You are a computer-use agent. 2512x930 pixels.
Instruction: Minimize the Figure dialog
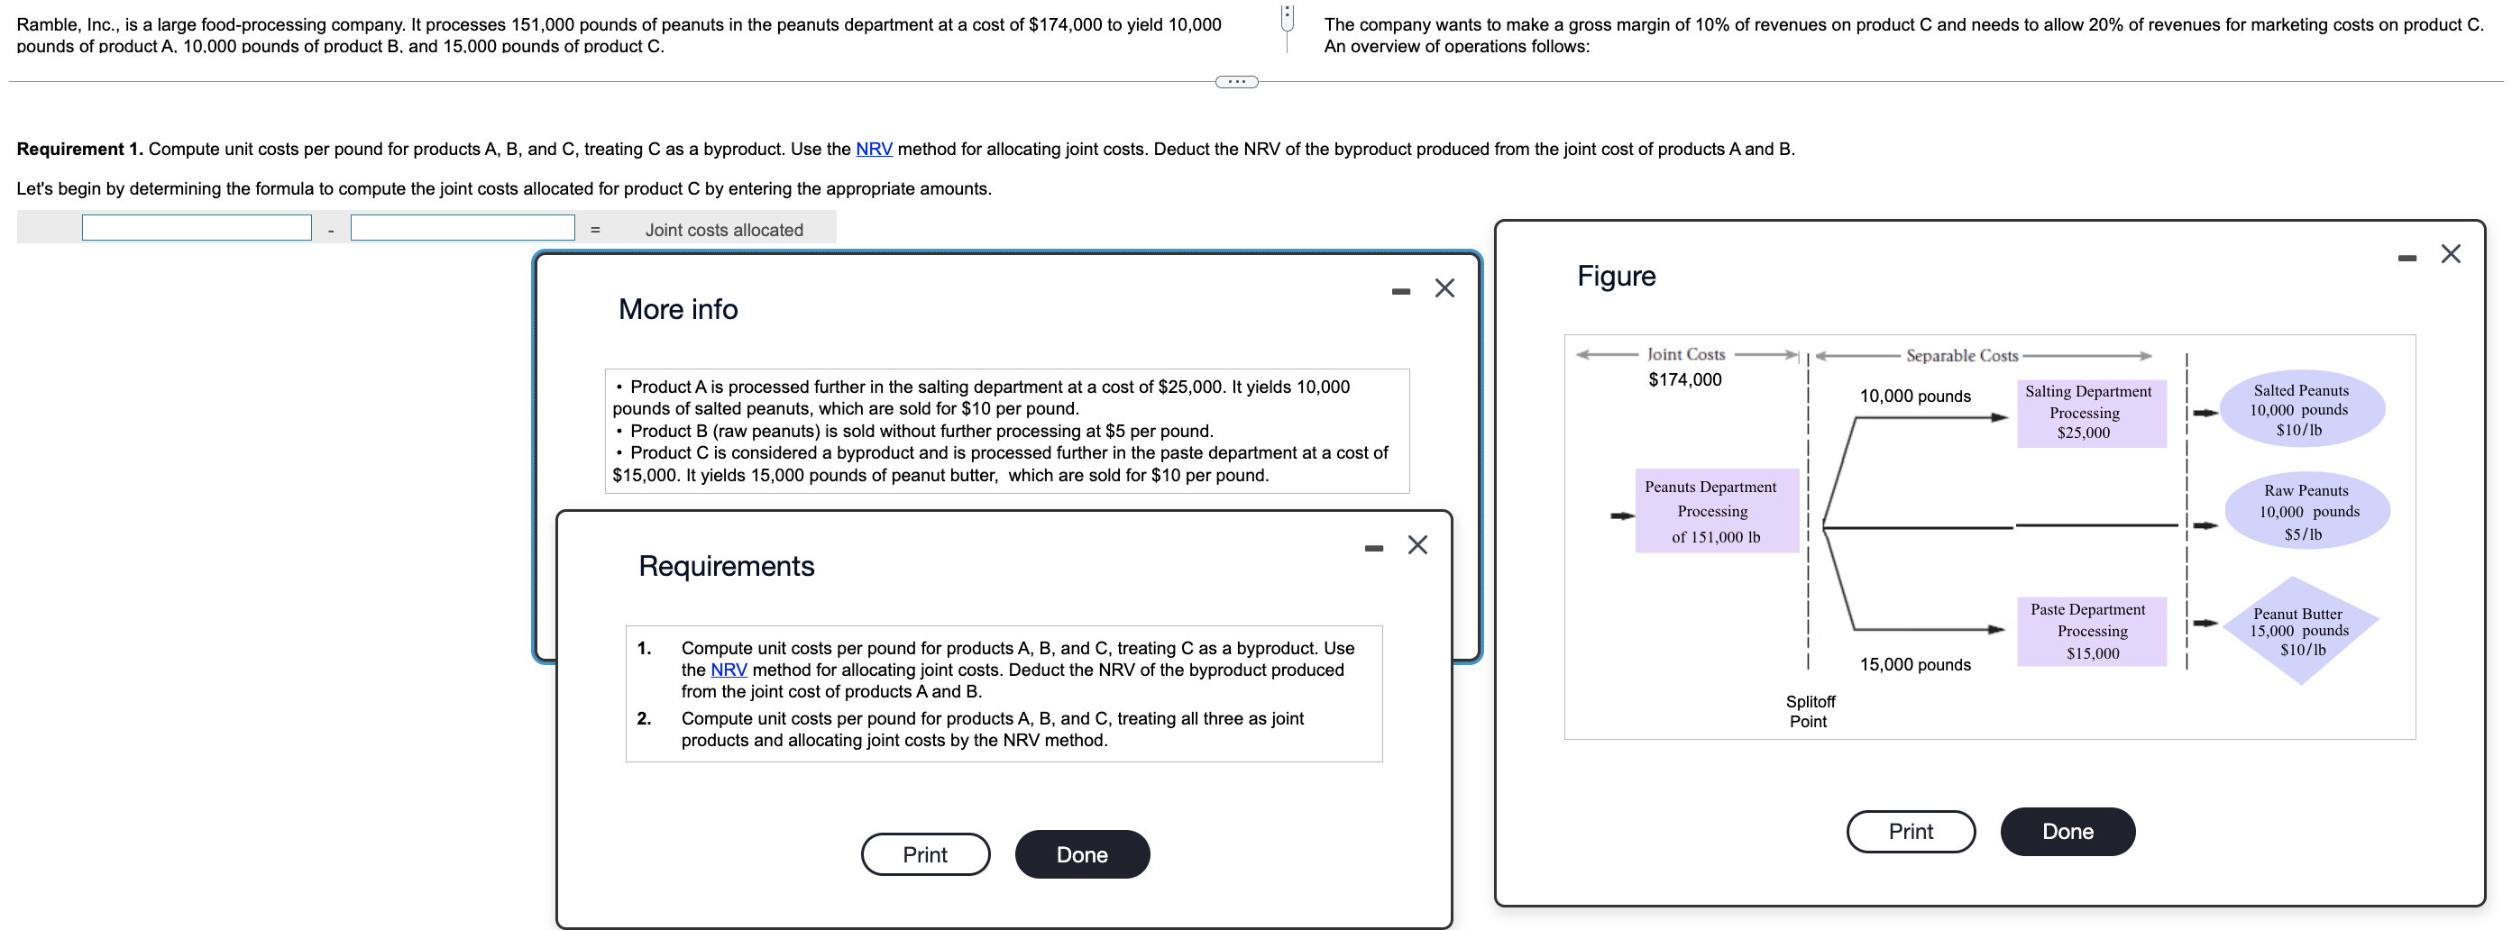click(x=2407, y=258)
